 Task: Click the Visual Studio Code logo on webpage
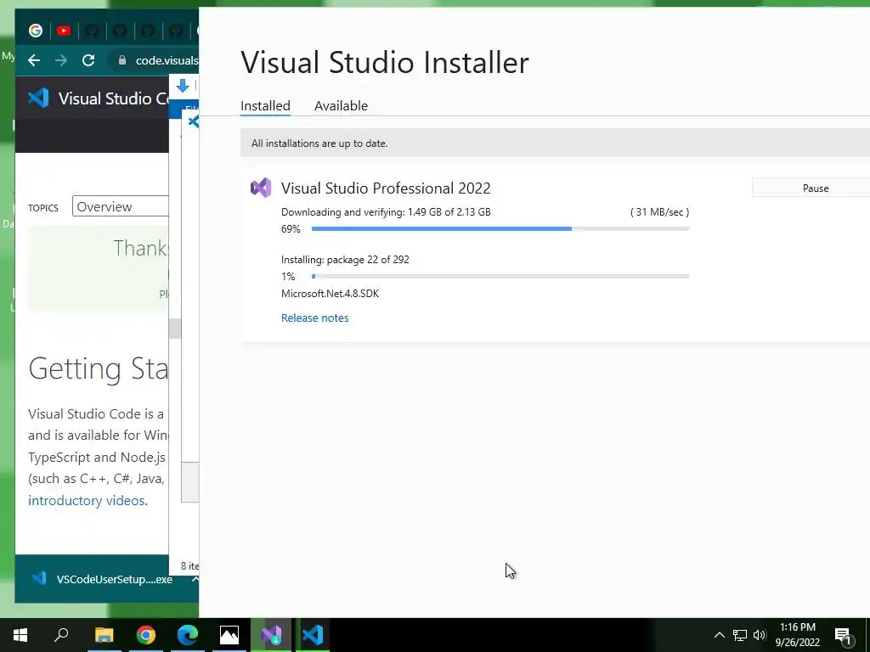(39, 98)
